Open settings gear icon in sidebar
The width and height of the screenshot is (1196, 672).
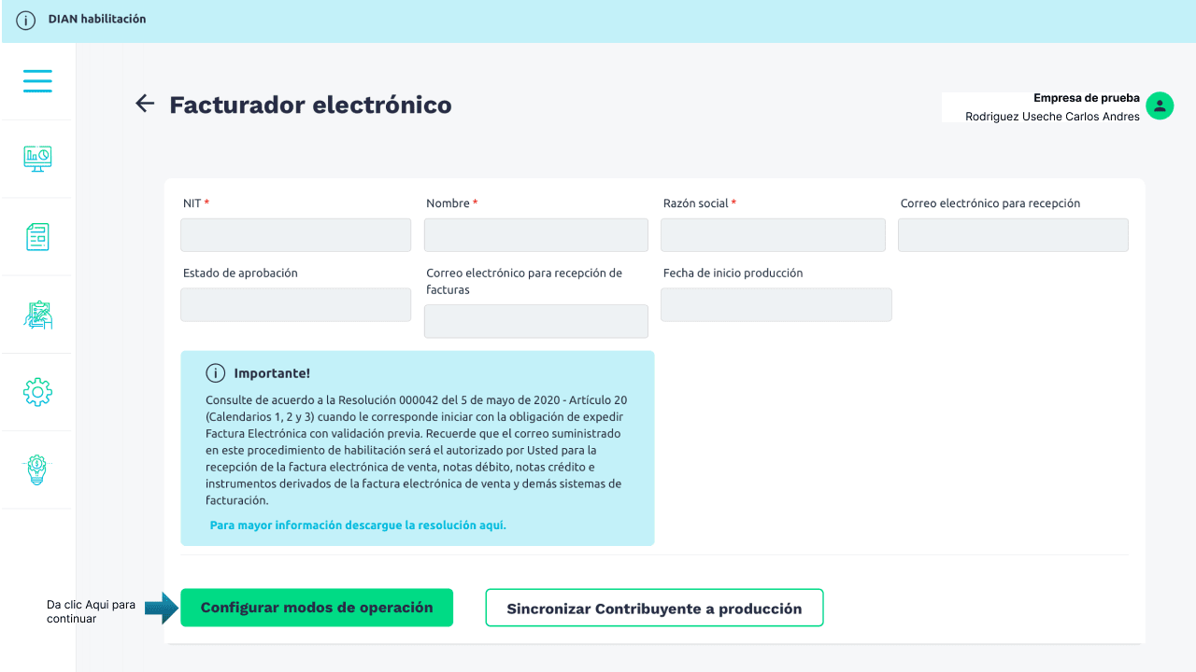37,392
